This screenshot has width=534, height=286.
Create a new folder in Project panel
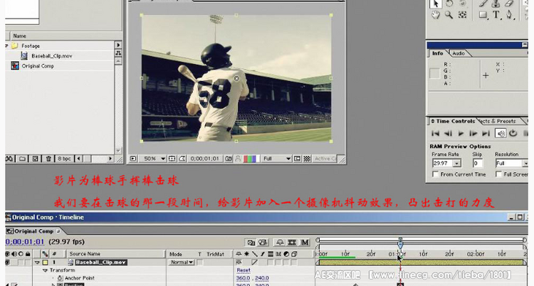tap(23, 159)
